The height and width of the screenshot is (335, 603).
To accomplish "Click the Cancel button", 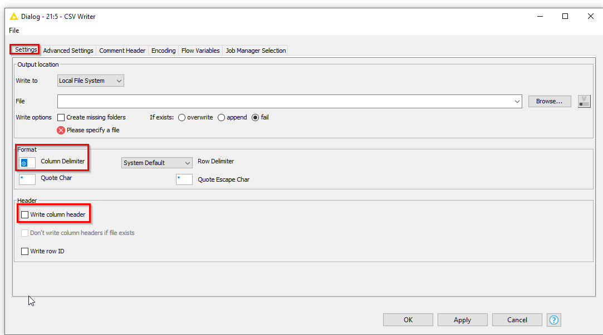I will tap(517, 319).
